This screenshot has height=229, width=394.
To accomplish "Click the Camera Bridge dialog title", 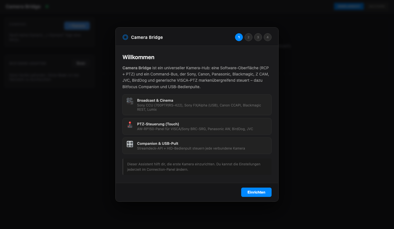I will (147, 37).
